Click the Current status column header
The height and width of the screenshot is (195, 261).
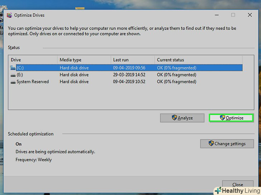[198, 60]
